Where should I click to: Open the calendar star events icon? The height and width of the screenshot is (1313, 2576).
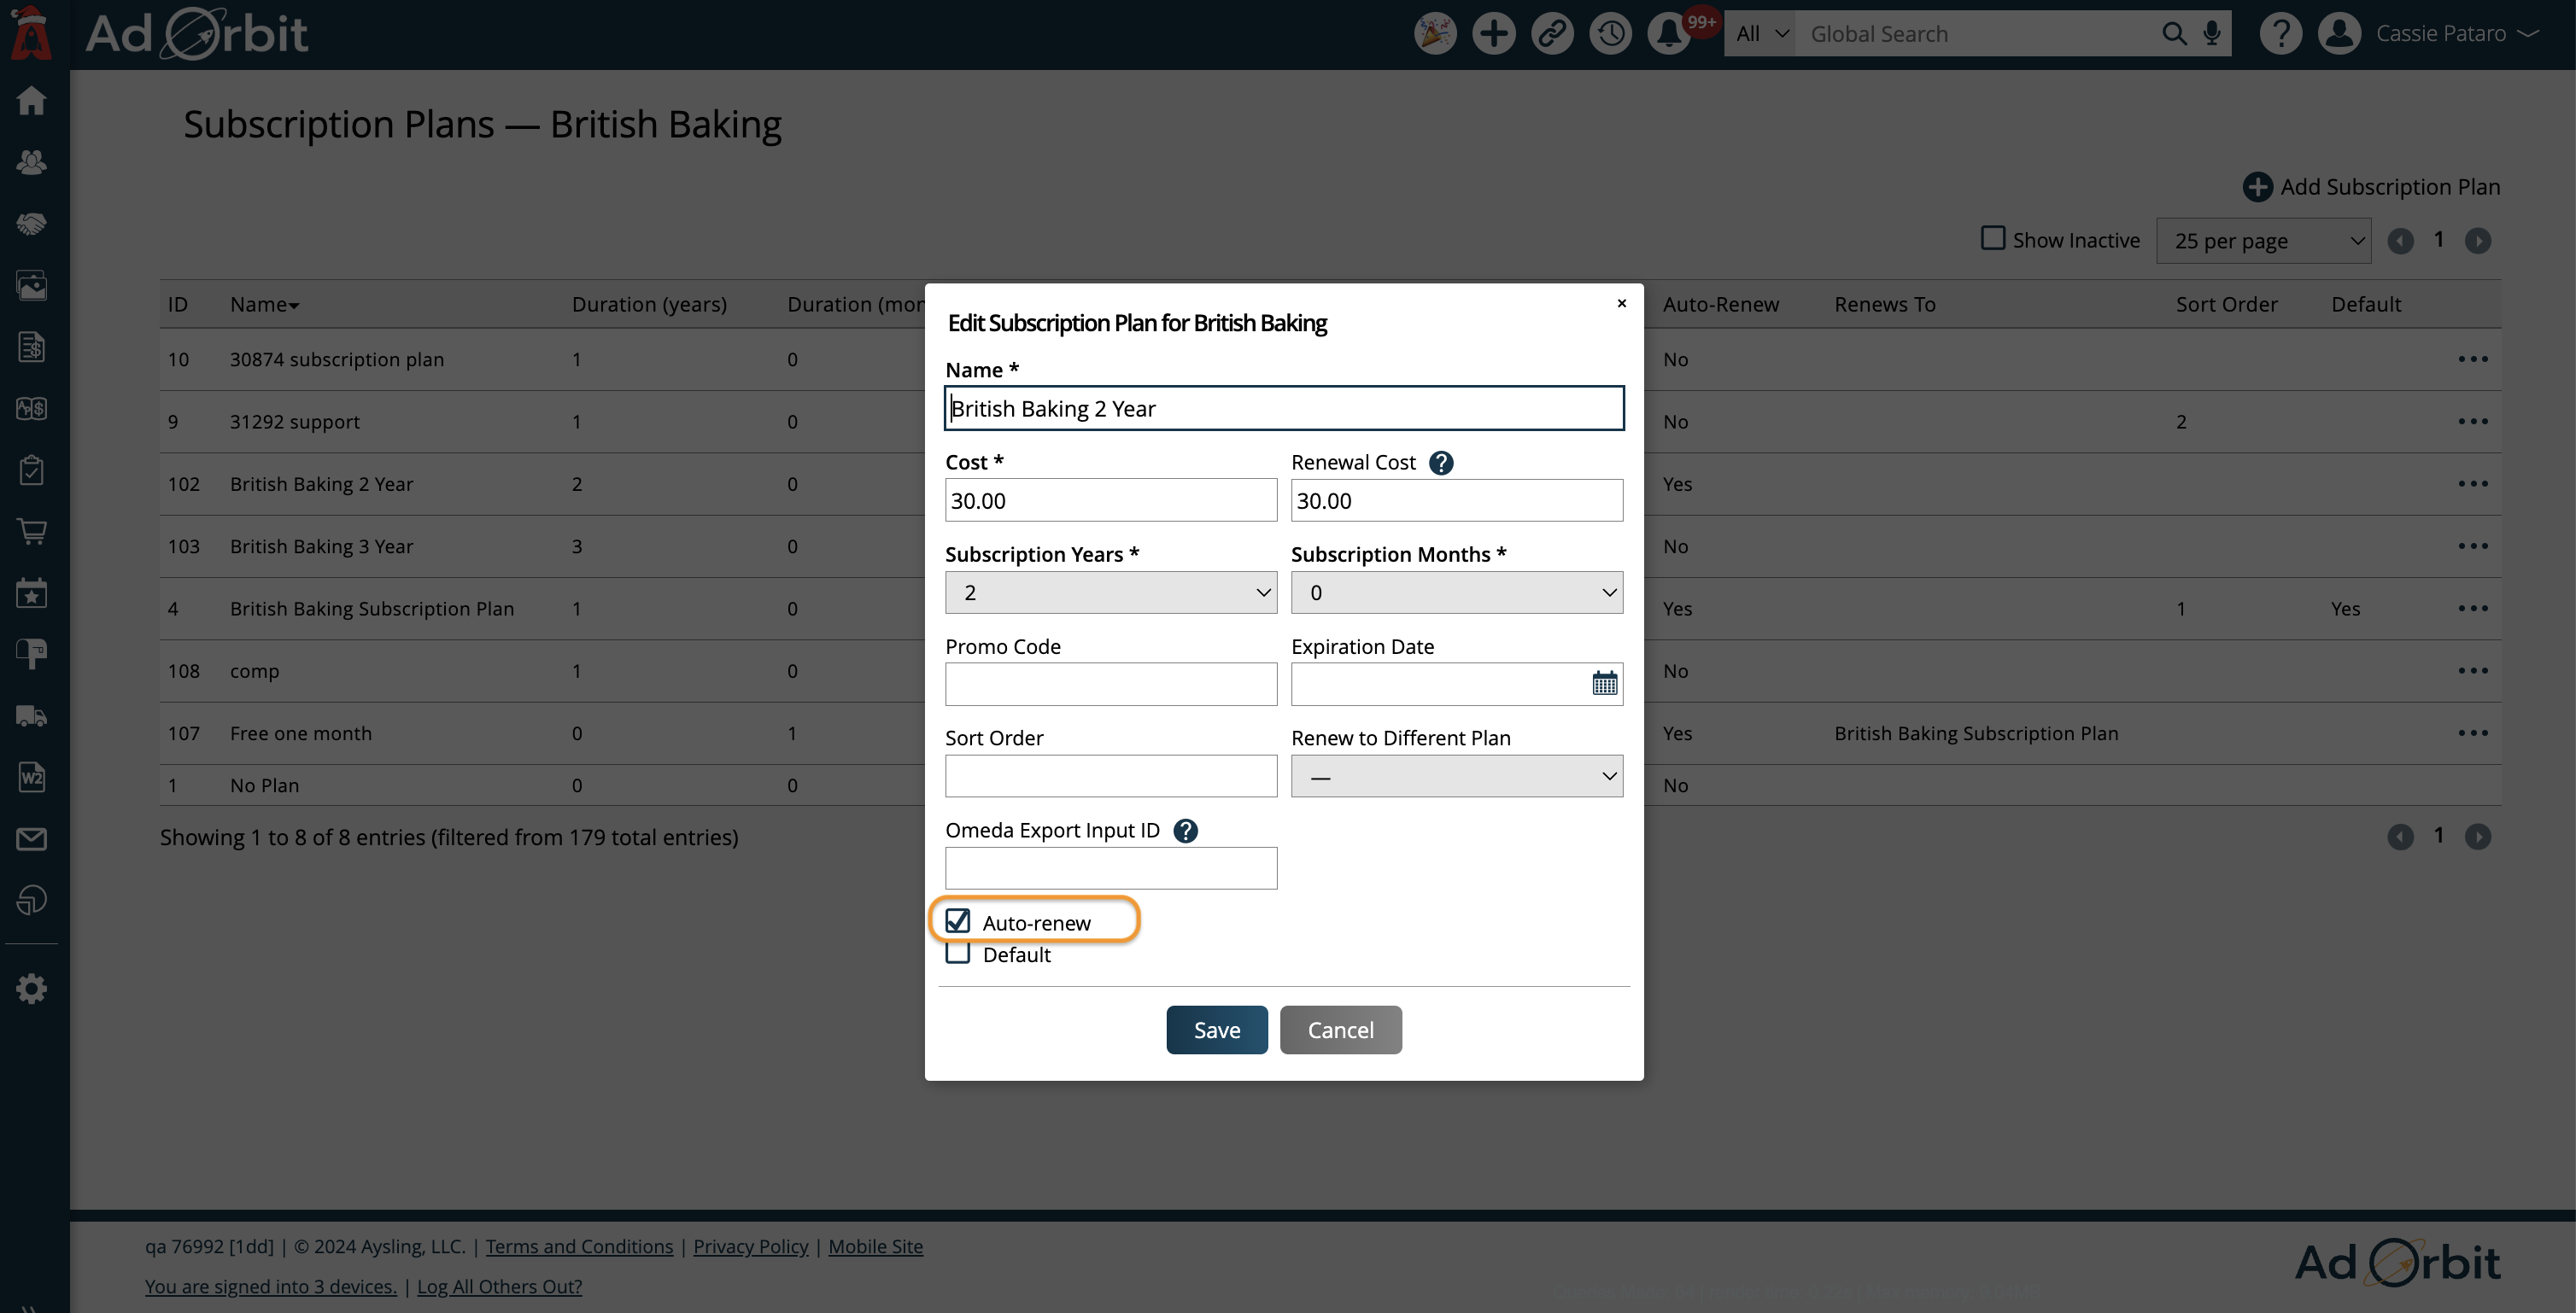coord(31,593)
